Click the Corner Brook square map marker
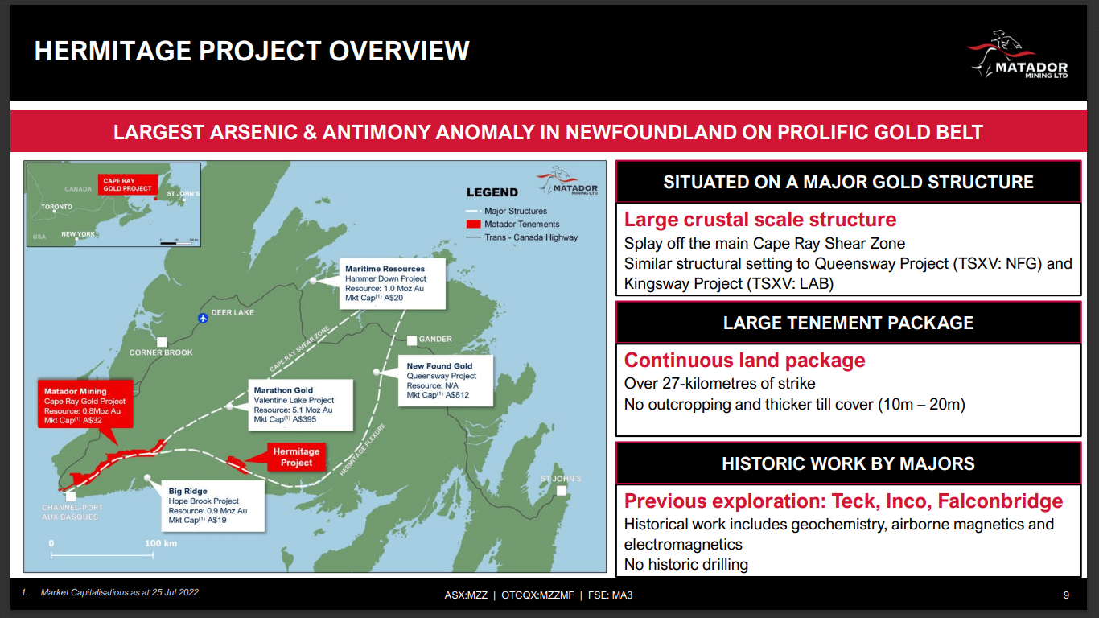The width and height of the screenshot is (1099, 618). (162, 341)
